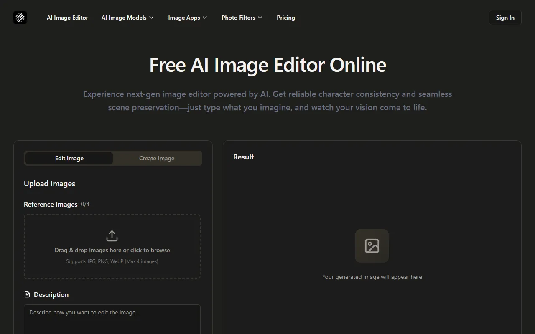
Task: Open the Photo Filters menu label
Action: (x=238, y=18)
